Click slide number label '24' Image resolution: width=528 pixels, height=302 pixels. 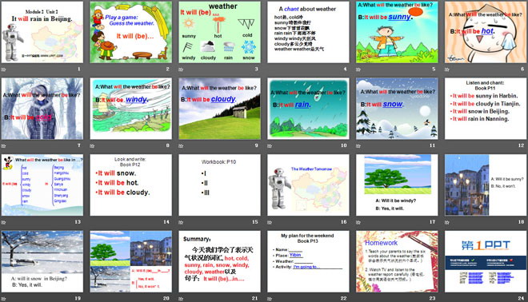522,298
